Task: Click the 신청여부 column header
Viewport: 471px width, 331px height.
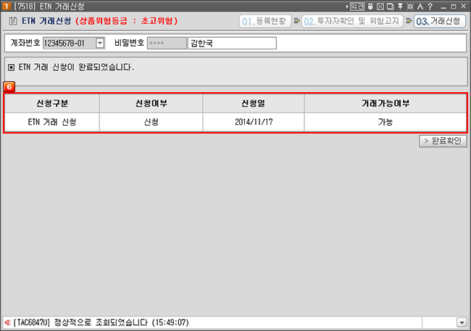Action: (151, 104)
